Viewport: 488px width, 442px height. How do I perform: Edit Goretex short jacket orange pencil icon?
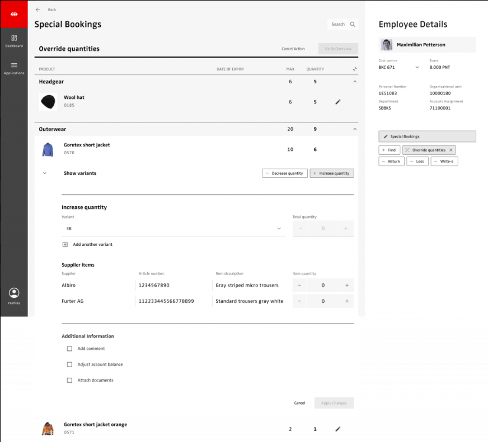click(x=337, y=429)
